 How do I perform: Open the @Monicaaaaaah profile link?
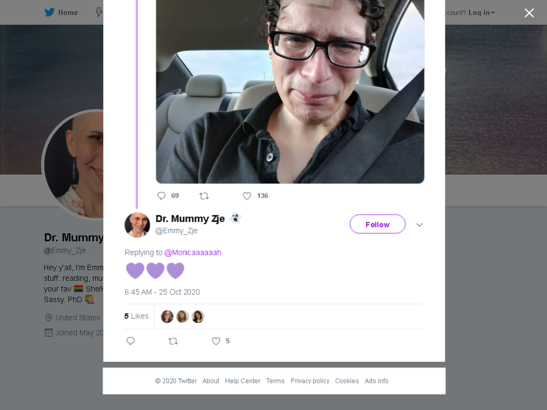[192, 253]
